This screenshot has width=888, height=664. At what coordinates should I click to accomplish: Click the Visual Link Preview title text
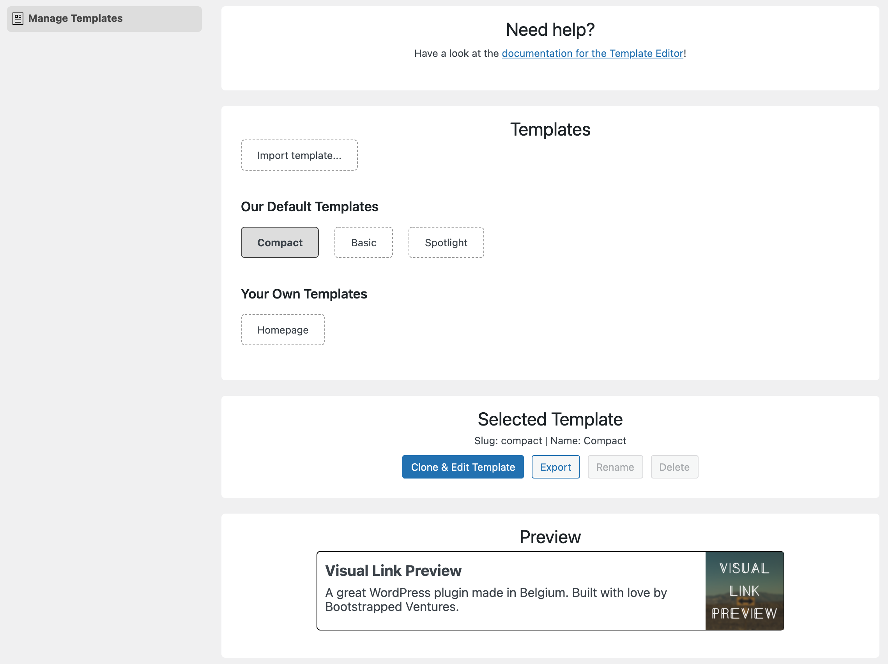tap(393, 570)
